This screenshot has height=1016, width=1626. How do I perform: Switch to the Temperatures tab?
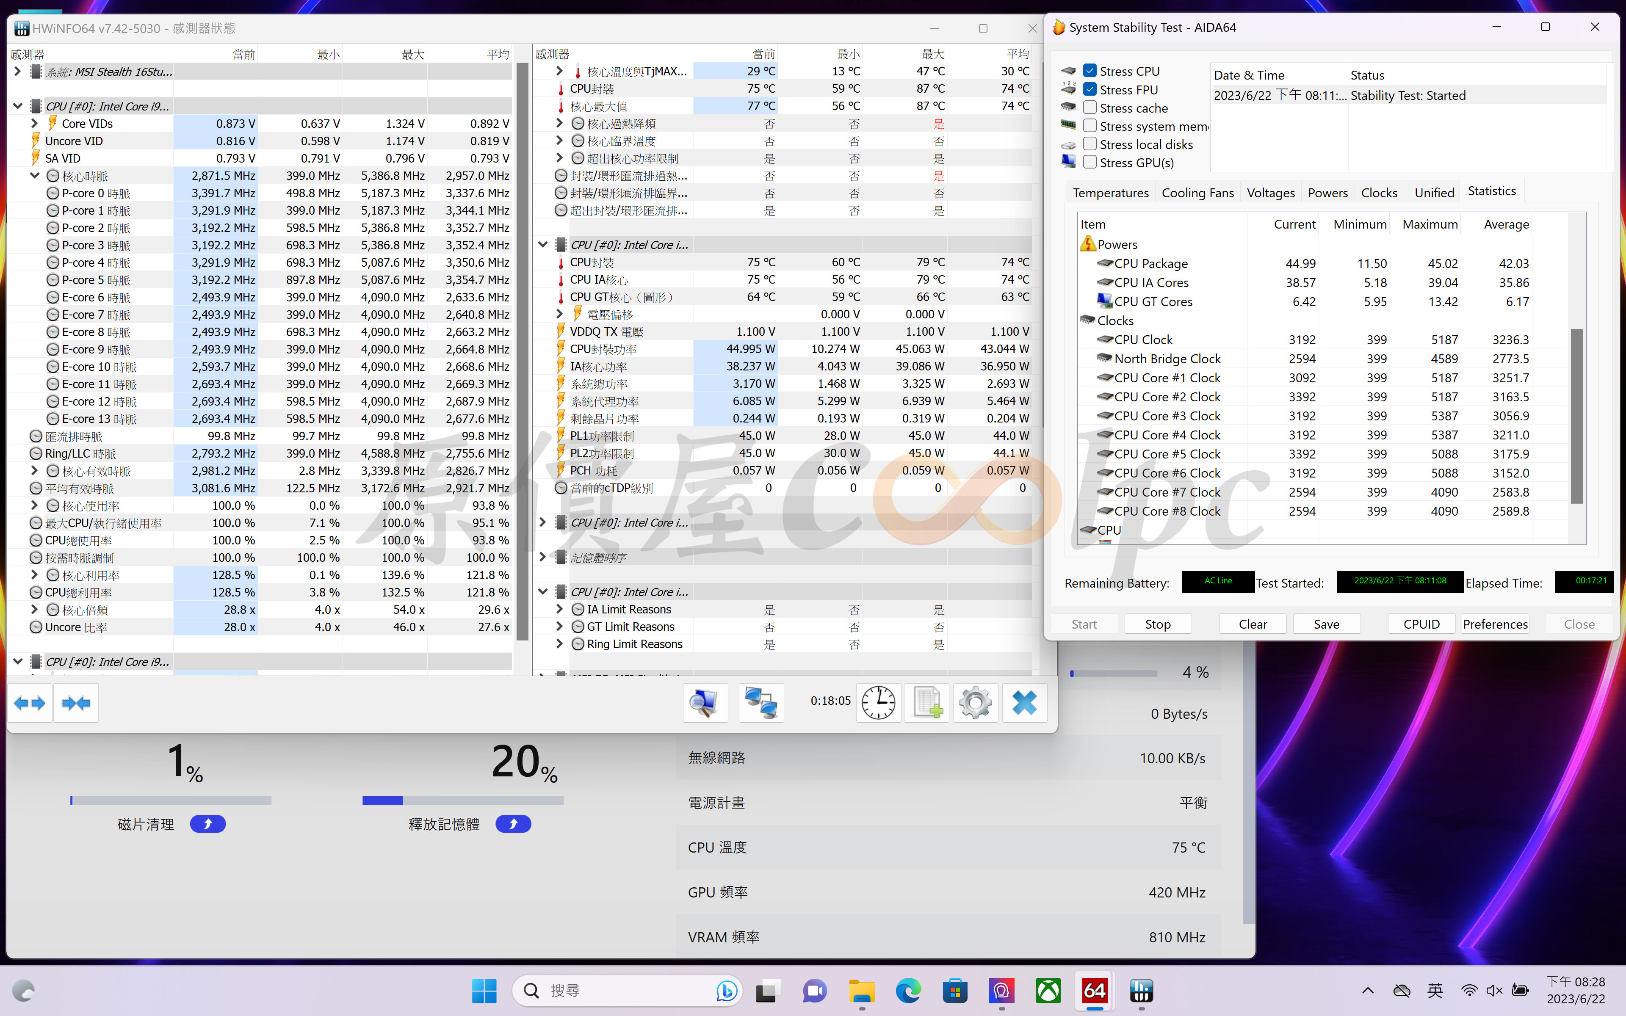point(1111,193)
